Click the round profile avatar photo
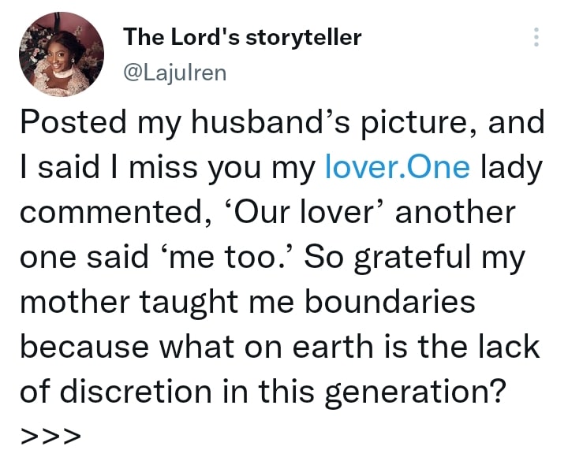This screenshot has height=450, width=568. point(62,56)
